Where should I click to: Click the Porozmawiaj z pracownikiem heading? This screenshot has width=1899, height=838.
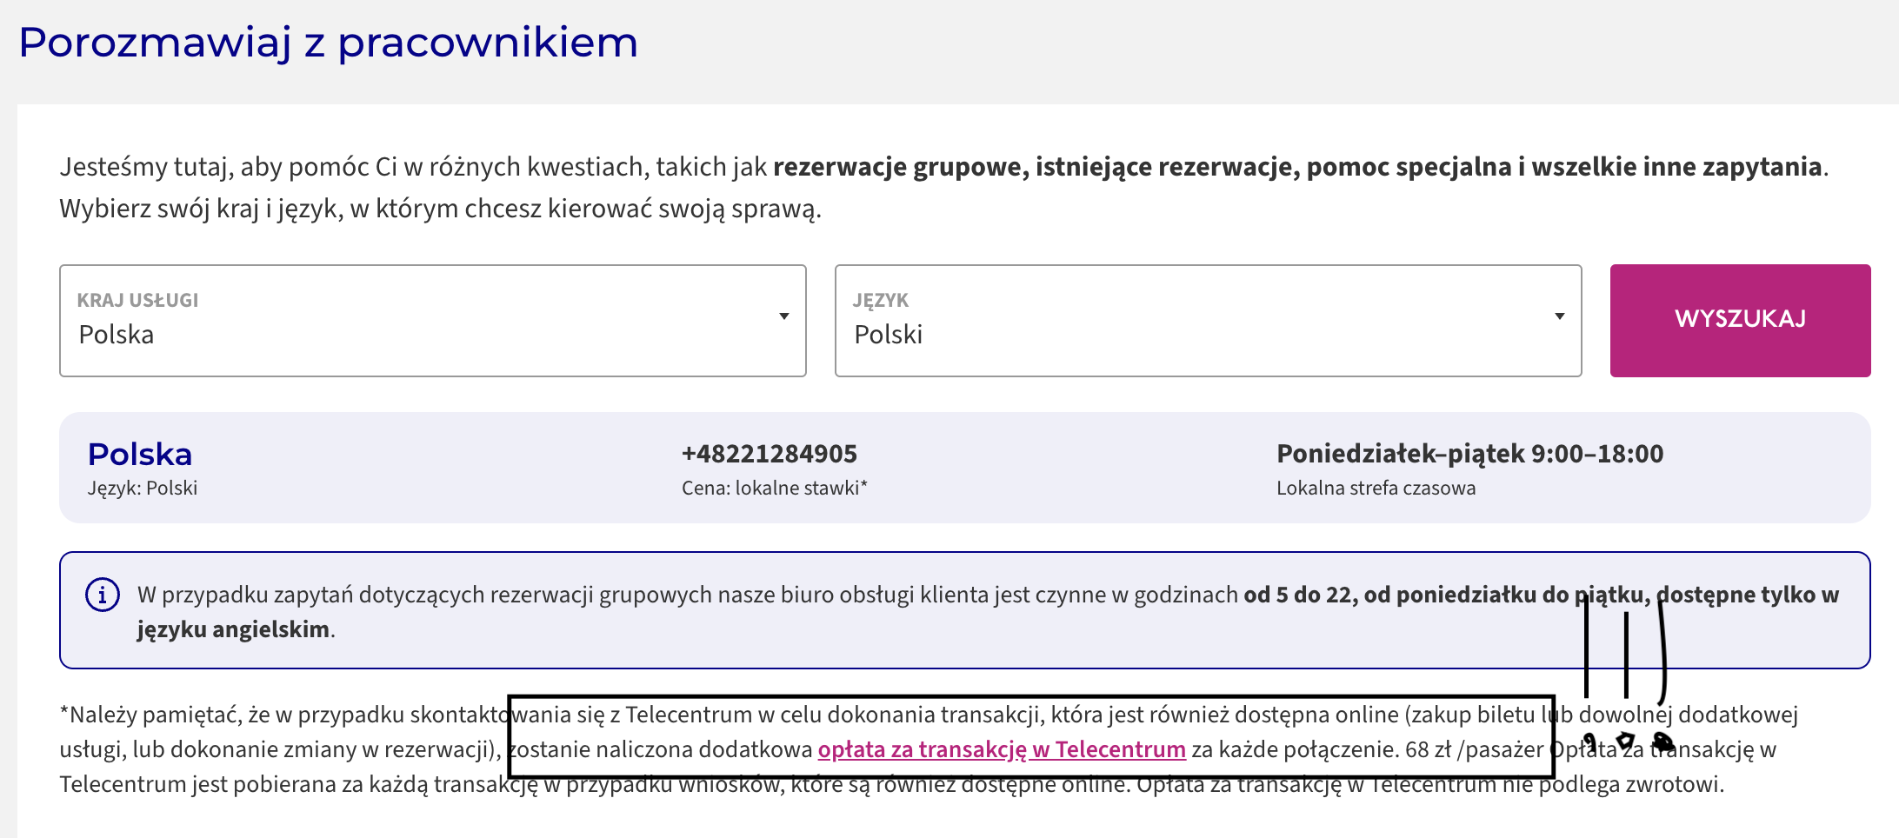329,43
